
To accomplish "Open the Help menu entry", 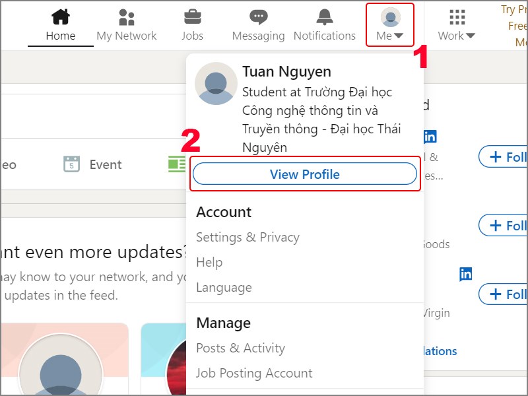I will (x=209, y=262).
